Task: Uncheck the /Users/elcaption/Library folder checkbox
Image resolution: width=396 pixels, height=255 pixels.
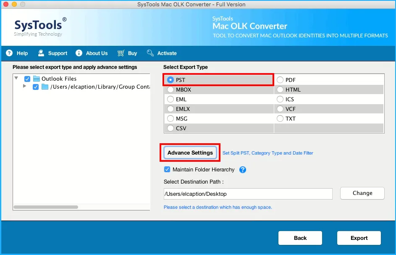Action: click(36, 87)
